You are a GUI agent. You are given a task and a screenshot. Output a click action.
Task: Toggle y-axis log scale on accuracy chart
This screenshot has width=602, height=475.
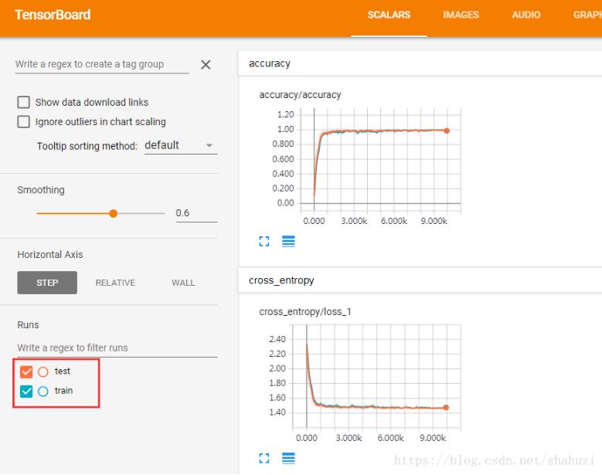(x=288, y=241)
